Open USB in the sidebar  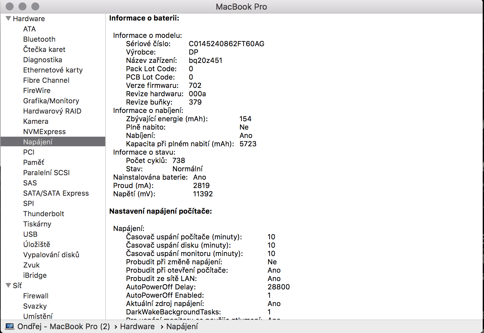pos(30,234)
